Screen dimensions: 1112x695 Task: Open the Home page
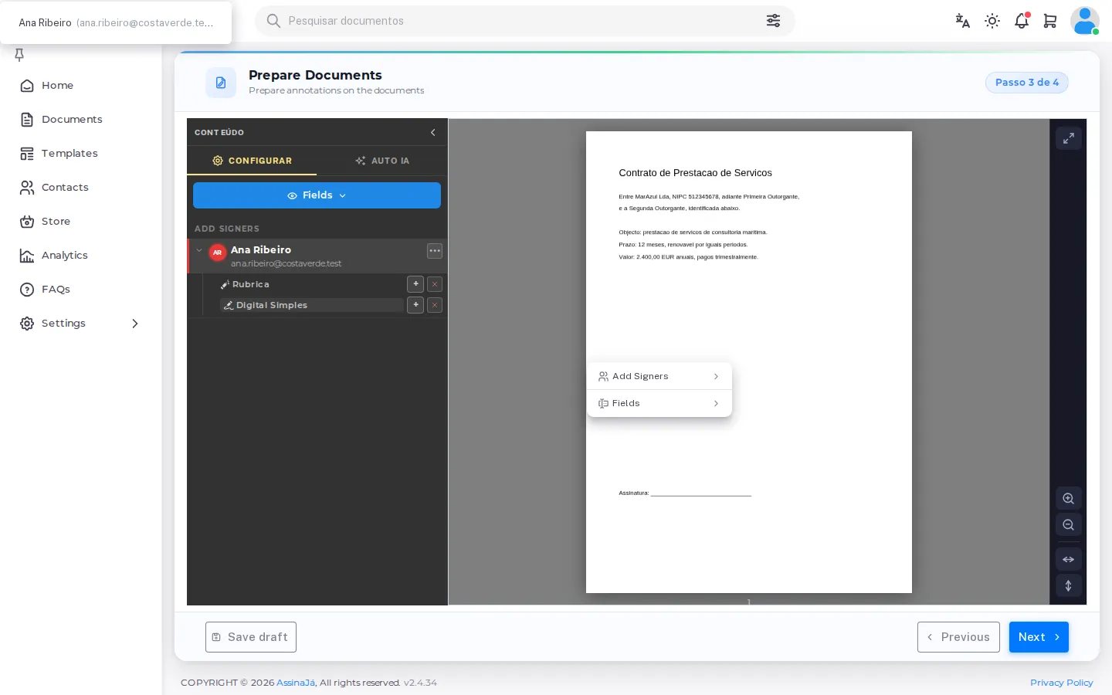(57, 86)
